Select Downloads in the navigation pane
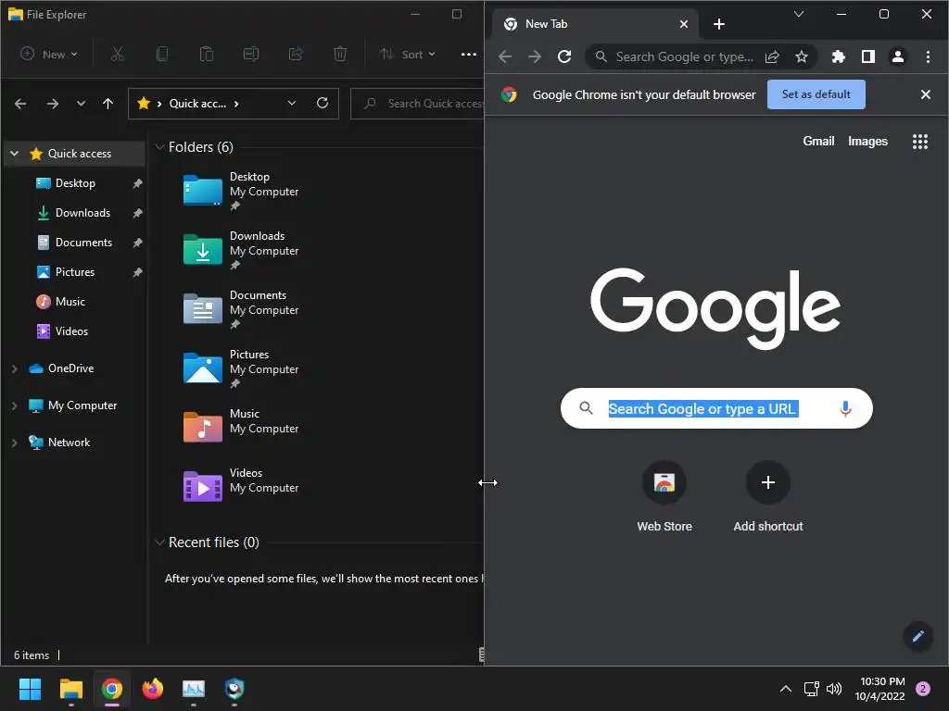The height and width of the screenshot is (711, 949). (x=82, y=213)
